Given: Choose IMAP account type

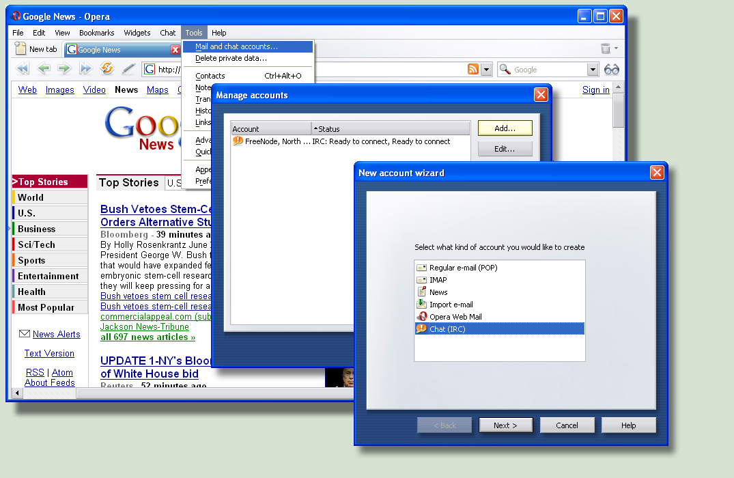Looking at the screenshot, I should (x=500, y=279).
